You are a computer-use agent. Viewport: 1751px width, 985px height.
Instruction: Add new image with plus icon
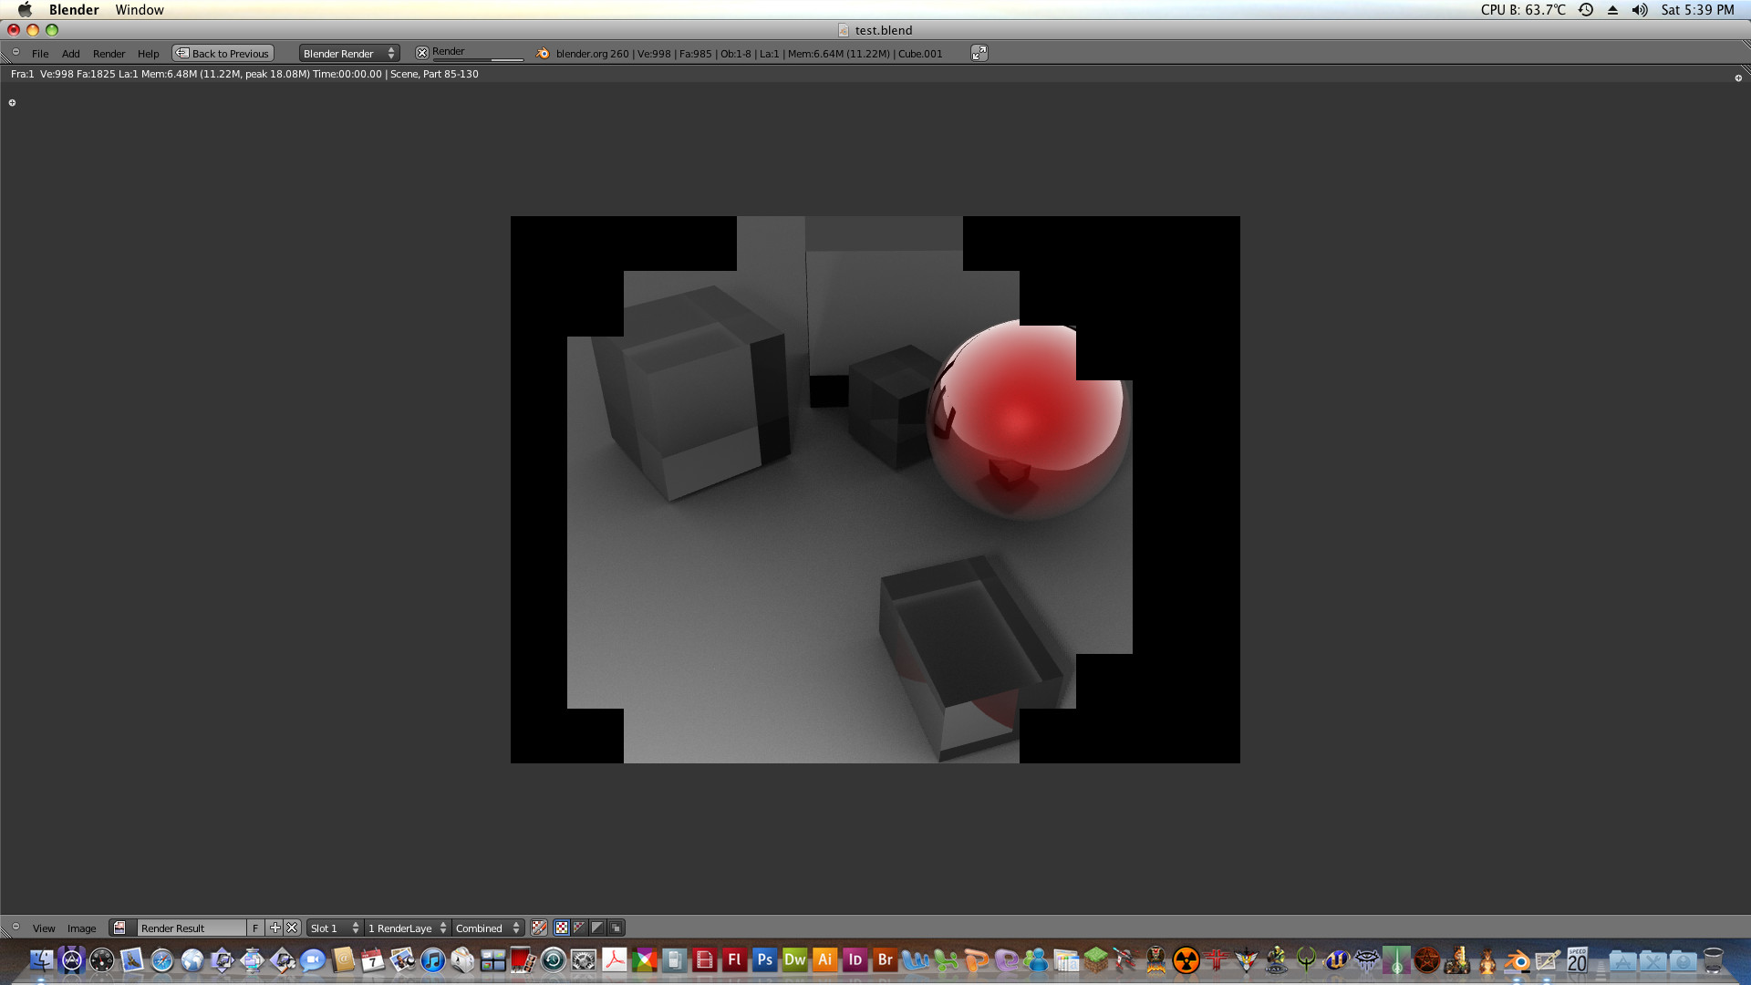(275, 928)
